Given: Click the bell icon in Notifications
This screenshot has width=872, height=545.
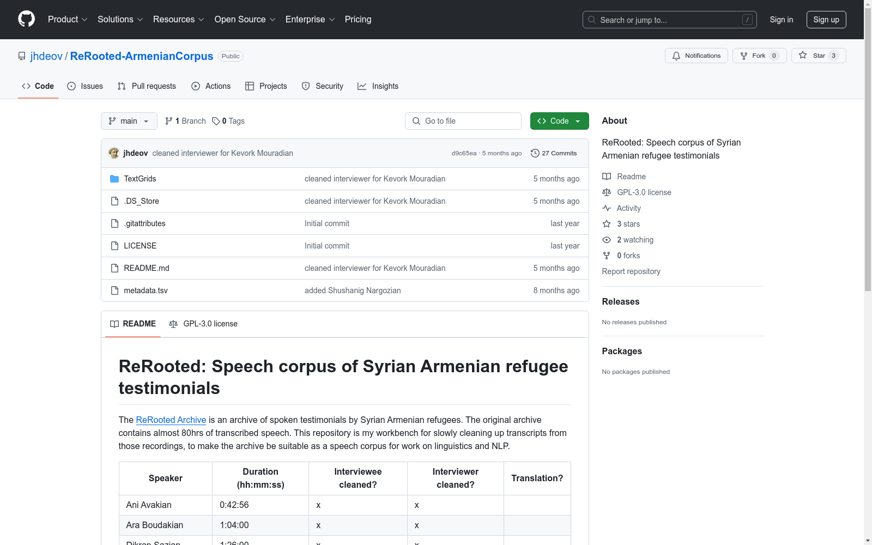Looking at the screenshot, I should pos(676,56).
